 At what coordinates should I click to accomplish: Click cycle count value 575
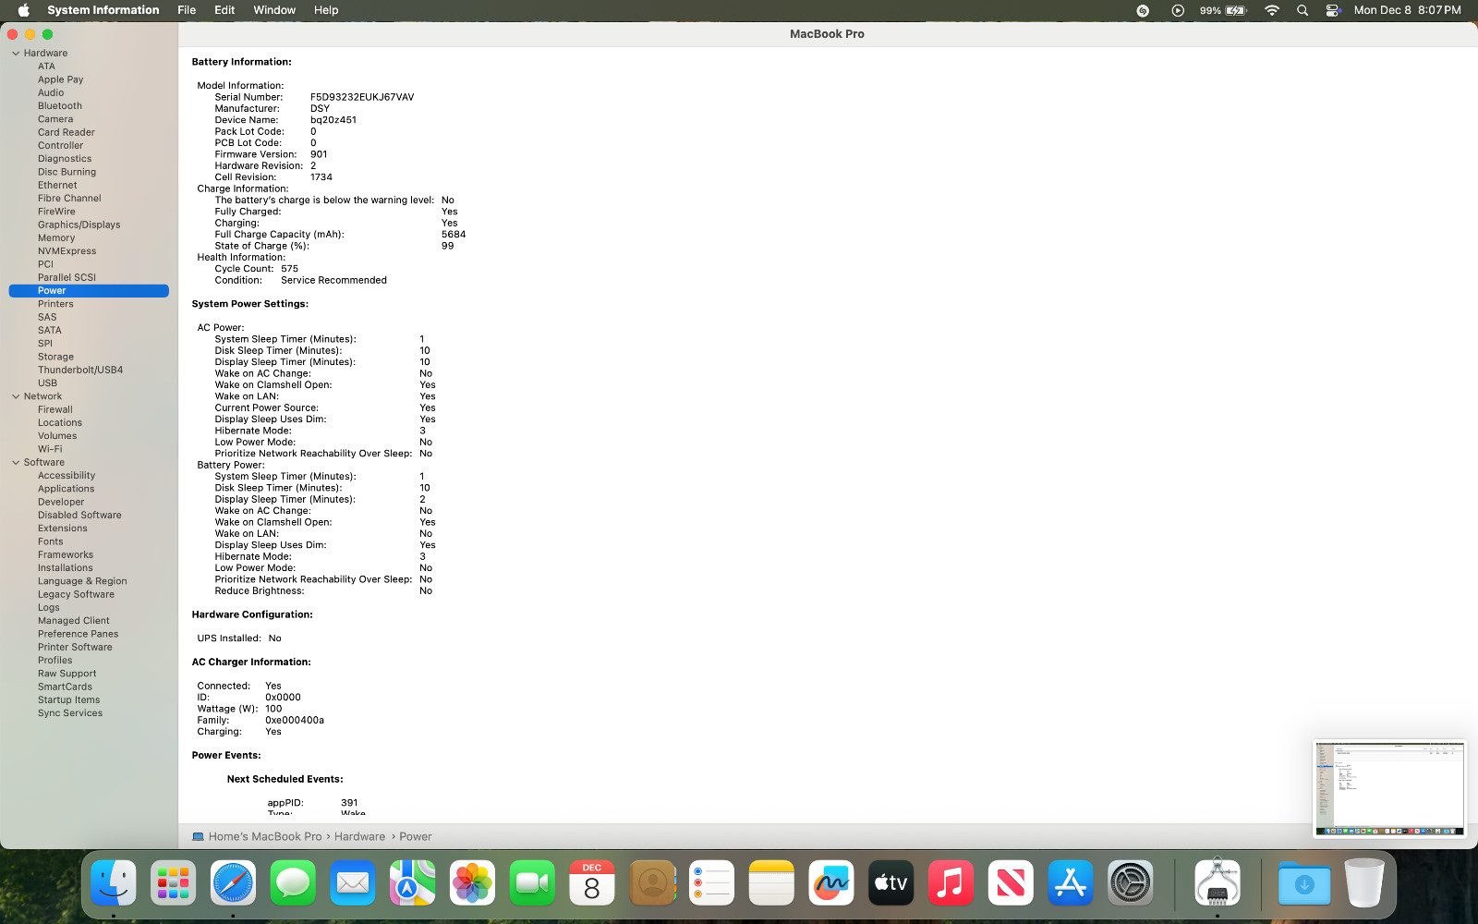[289, 269]
